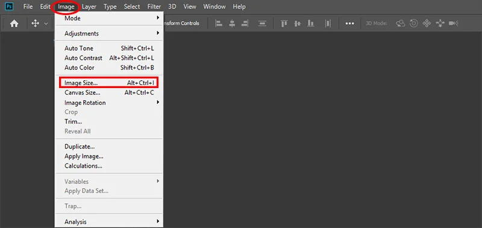Viewport: 482px width, 228px height.
Task: Click the Align top edges icon
Action: point(284,24)
